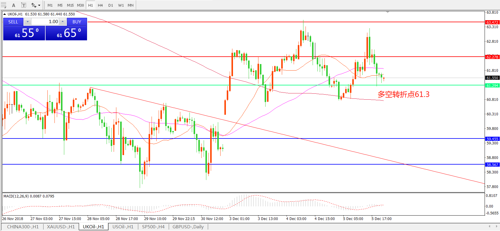The image size is (500, 231).
Task: Select the D1 daily timeframe
Action: coord(110,5)
